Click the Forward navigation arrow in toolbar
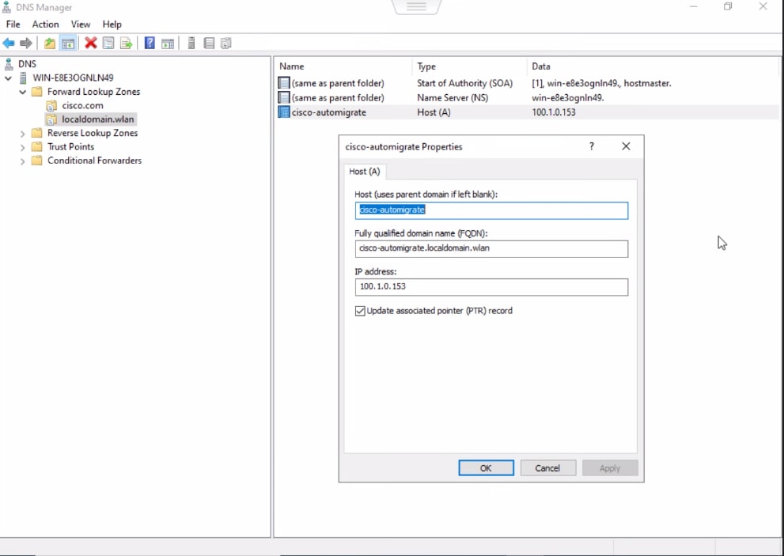784x556 pixels. 25,43
